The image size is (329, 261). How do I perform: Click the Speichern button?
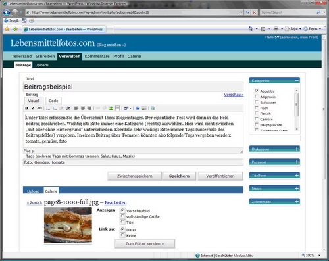(x=179, y=176)
